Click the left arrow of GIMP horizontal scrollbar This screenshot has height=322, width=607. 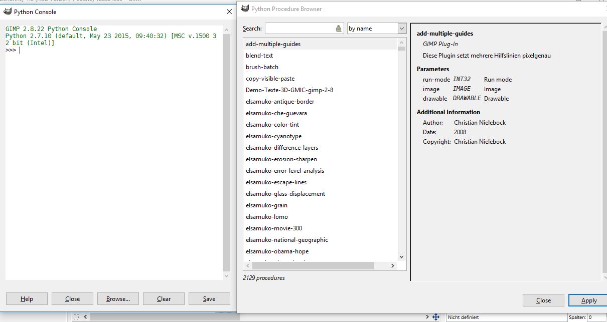85,317
